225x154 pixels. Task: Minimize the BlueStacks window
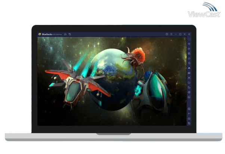(x=175, y=34)
